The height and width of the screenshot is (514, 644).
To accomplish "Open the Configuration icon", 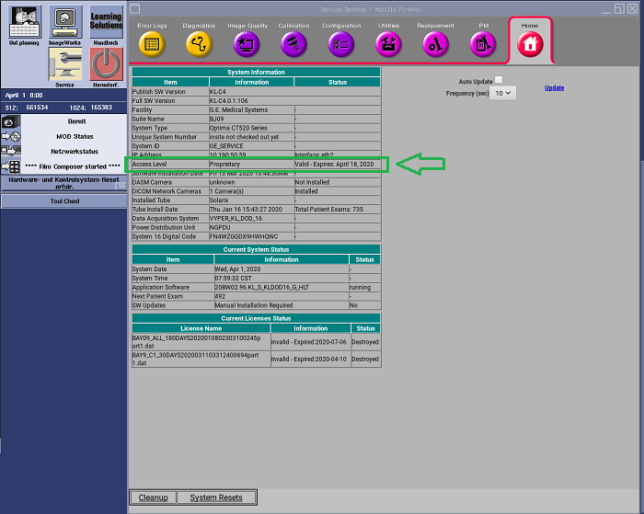I will [x=341, y=42].
